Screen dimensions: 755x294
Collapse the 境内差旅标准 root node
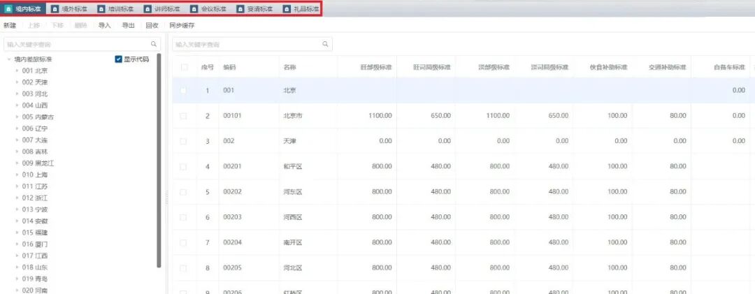click(9, 59)
